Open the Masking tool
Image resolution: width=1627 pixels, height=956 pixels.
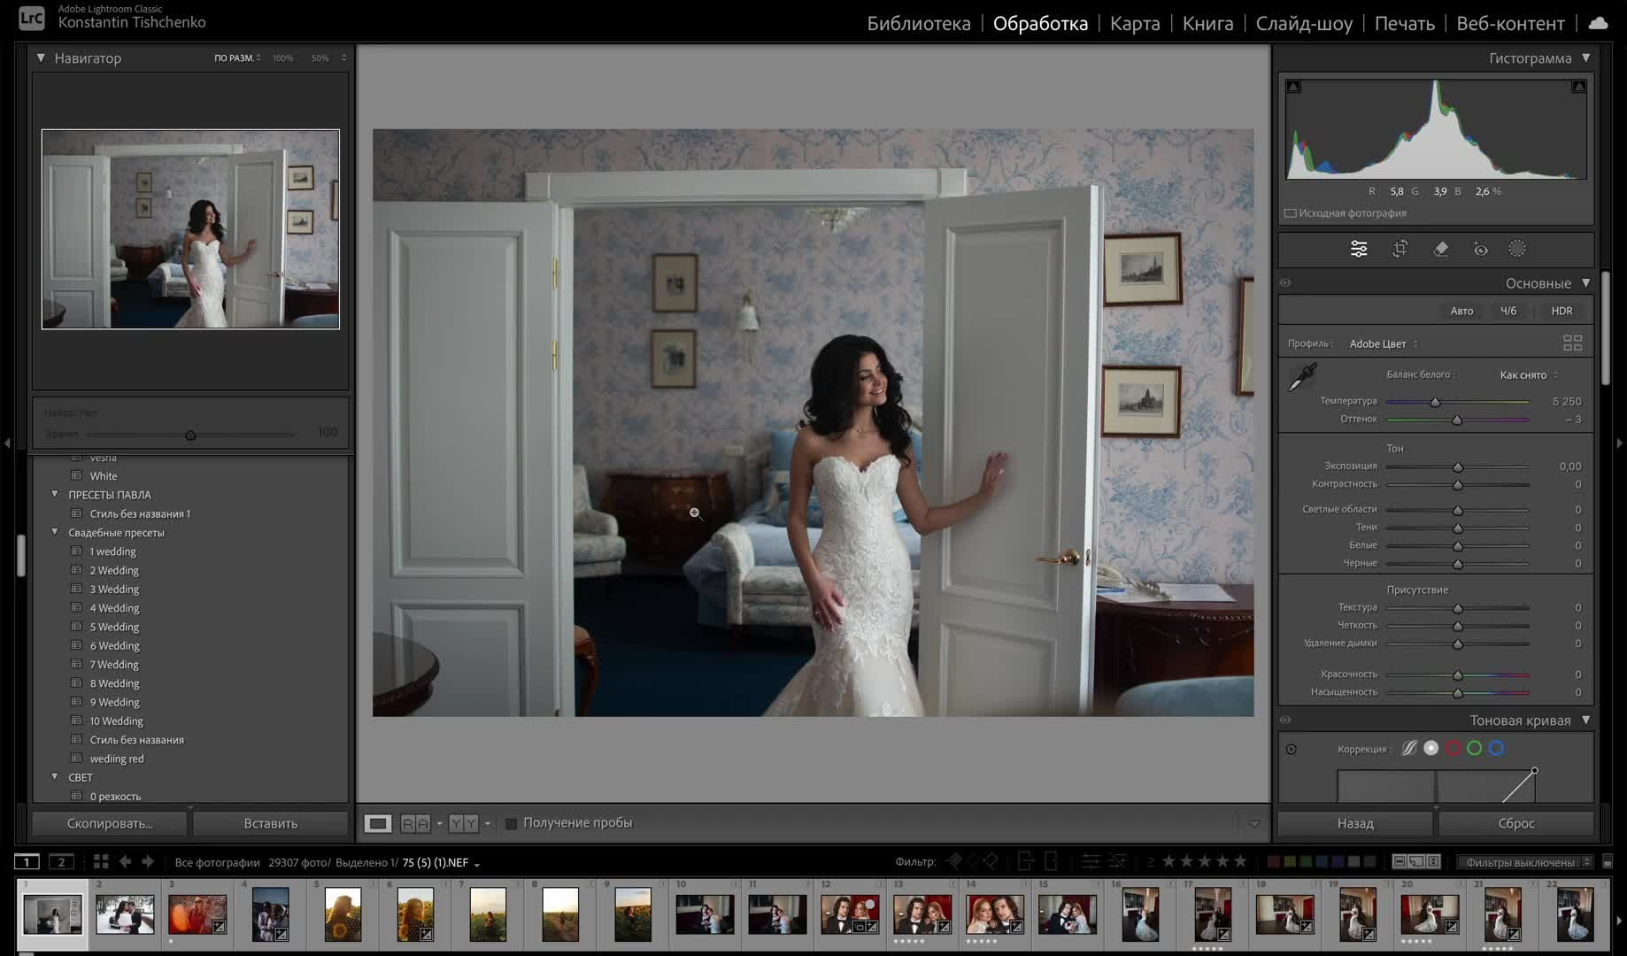click(x=1517, y=250)
